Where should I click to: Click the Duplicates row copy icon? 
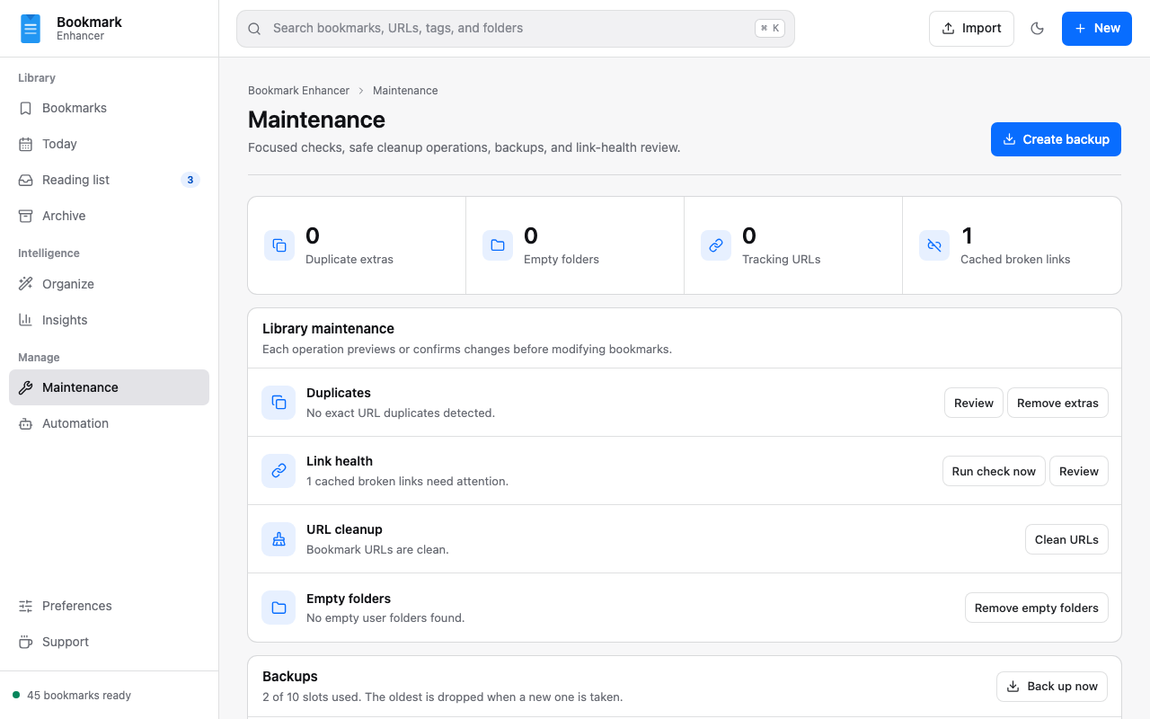point(279,403)
